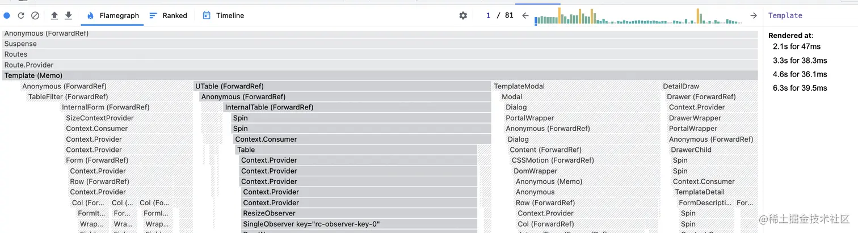The height and width of the screenshot is (233, 858).
Task: Start profiling with the record button
Action: (7, 16)
